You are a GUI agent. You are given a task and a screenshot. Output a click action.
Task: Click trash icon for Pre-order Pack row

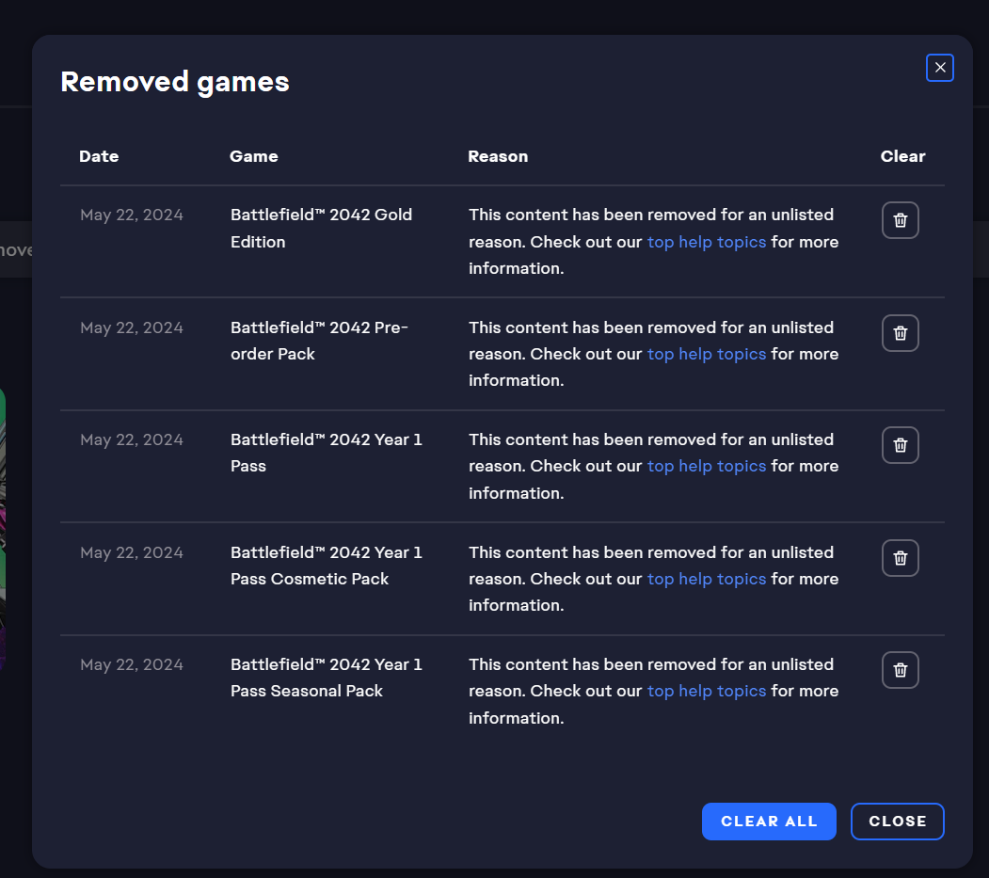click(x=900, y=333)
